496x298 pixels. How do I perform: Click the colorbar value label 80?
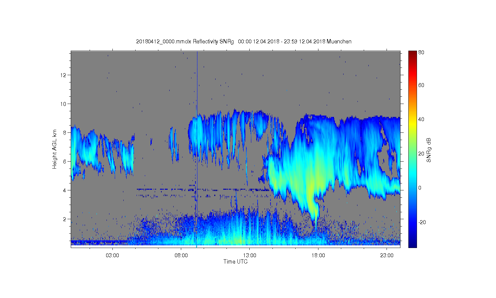[421, 52]
